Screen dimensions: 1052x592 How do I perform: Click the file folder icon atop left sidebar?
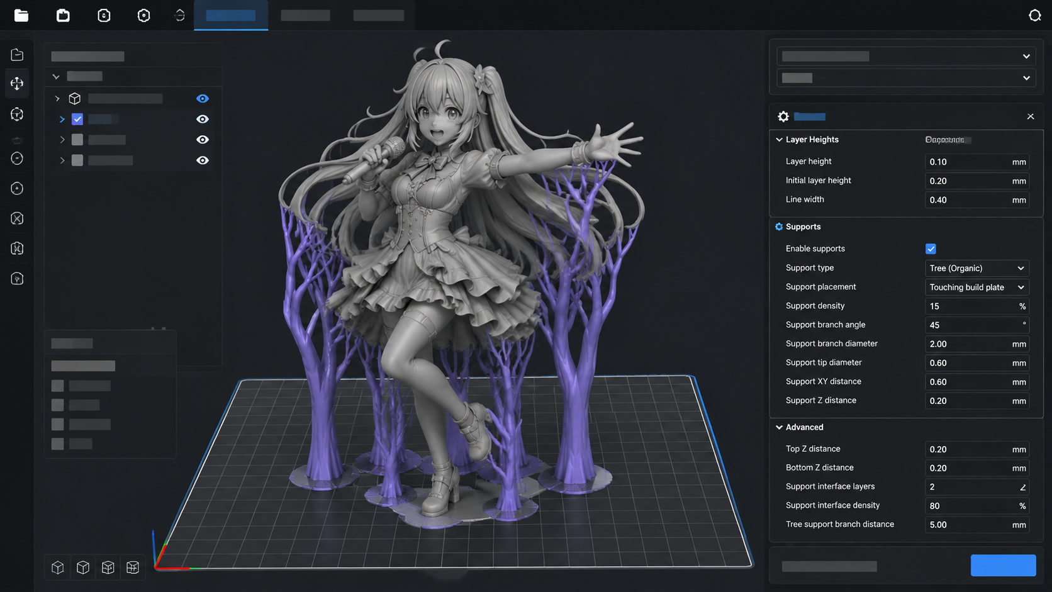pyautogui.click(x=17, y=55)
